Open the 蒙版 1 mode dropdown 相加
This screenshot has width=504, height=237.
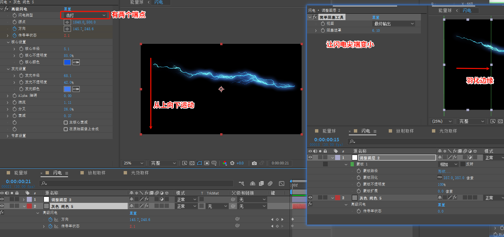448,164
